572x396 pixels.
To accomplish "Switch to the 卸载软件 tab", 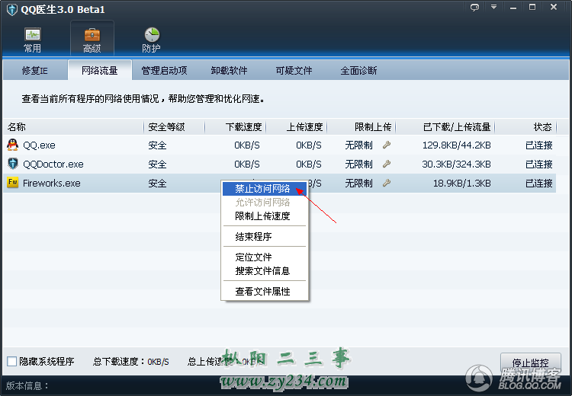I will [x=229, y=70].
